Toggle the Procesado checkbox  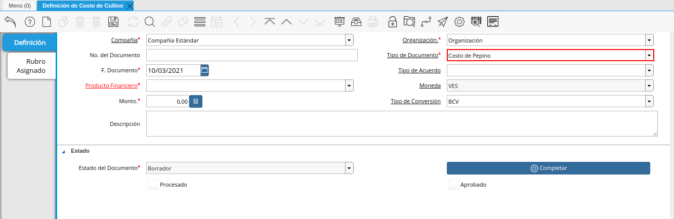tap(153, 185)
